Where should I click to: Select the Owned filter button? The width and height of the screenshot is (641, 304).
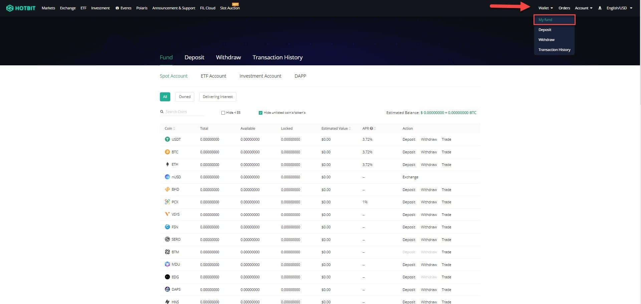click(x=185, y=97)
